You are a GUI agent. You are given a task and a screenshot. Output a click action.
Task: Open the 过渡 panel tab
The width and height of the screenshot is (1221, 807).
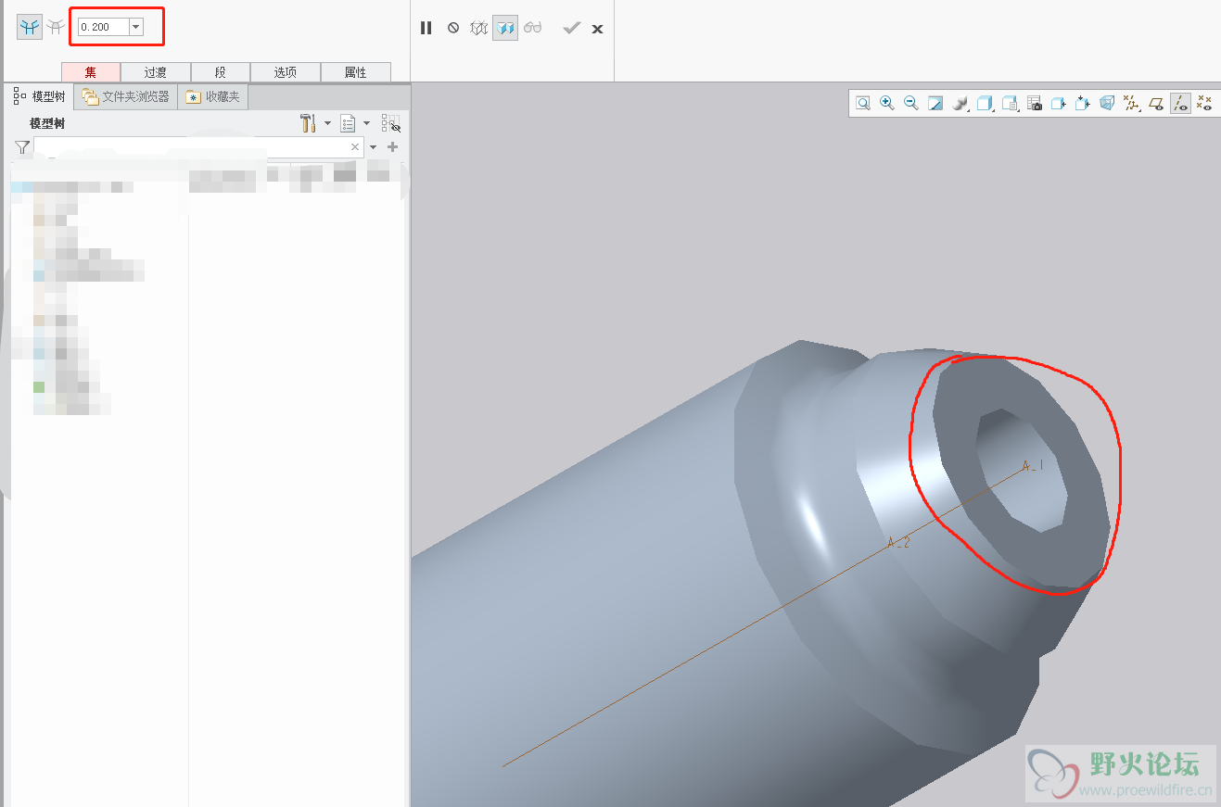point(156,72)
